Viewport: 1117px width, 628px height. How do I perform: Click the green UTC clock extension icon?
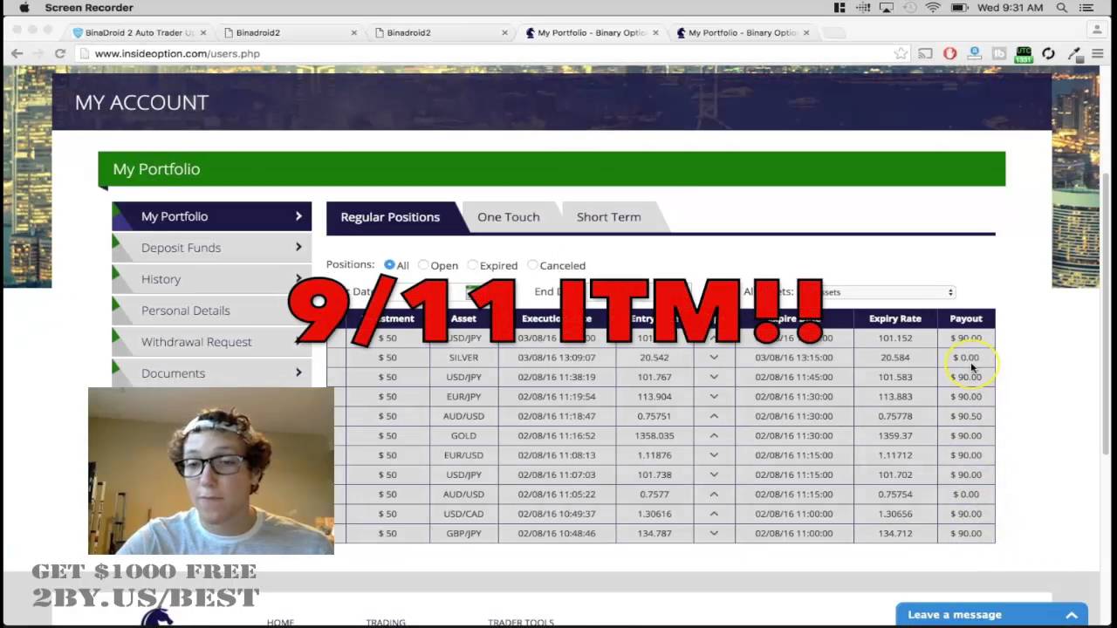(x=1024, y=54)
